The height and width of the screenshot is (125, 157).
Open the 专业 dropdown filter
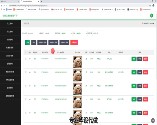pyautogui.click(x=81, y=33)
